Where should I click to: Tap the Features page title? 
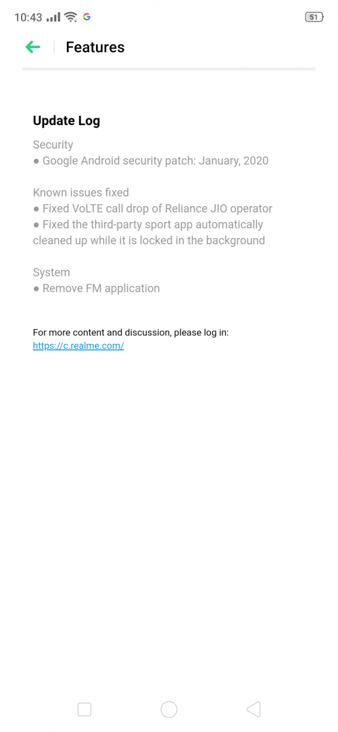(95, 47)
